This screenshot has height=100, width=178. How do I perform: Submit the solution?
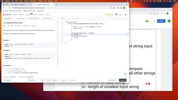click(x=123, y=80)
